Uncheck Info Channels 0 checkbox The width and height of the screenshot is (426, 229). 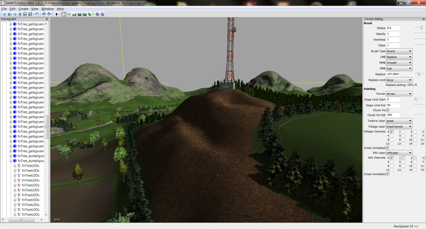391,158
